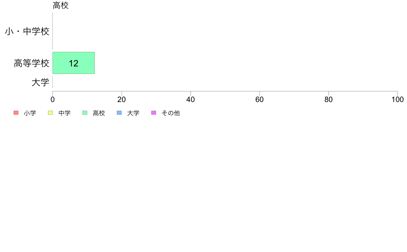Select the green 高校 legend swatch

[85, 113]
